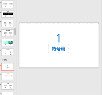Image resolution: width=102 pixels, height=95 pixels.
Task: Click the orange-highlighted current slide thumbnail
Action: point(8,67)
